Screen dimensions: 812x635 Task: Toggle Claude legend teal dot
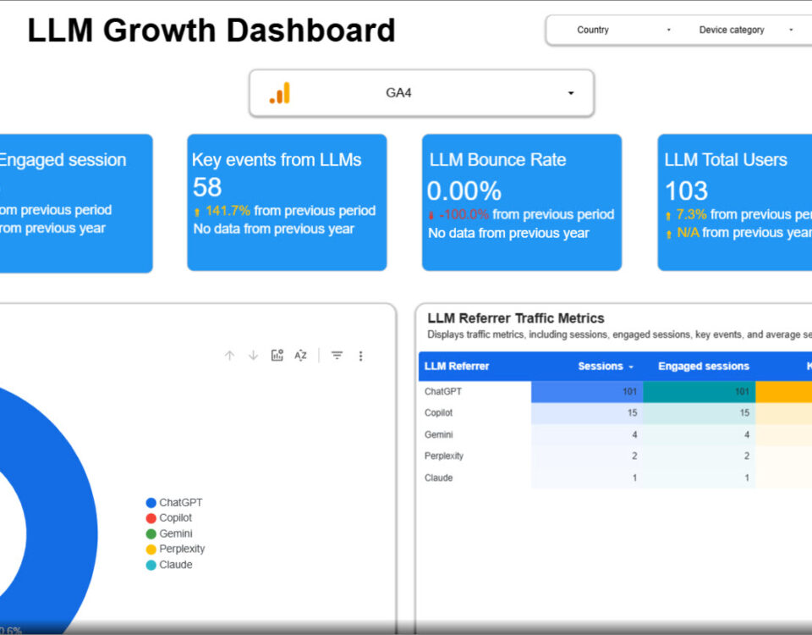pos(151,565)
